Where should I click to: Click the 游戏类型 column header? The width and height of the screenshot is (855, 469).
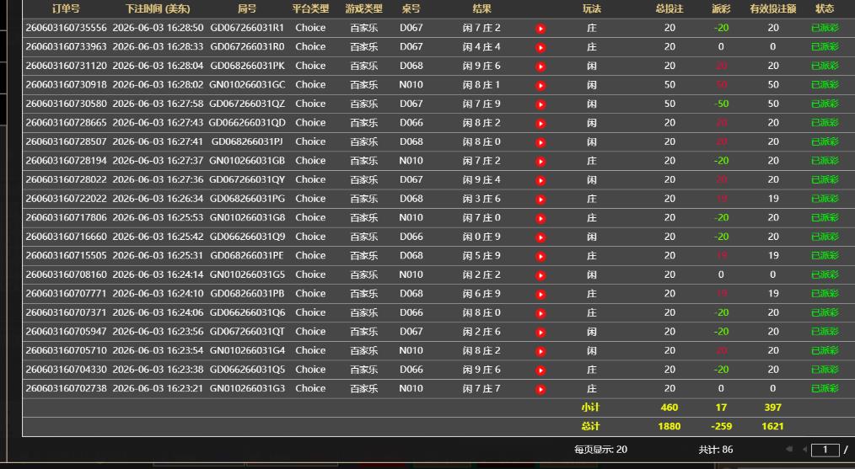[363, 8]
